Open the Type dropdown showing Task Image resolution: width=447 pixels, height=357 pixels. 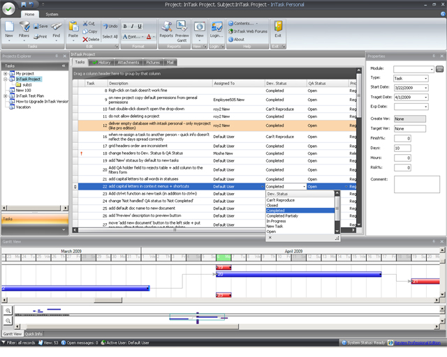tap(426, 78)
